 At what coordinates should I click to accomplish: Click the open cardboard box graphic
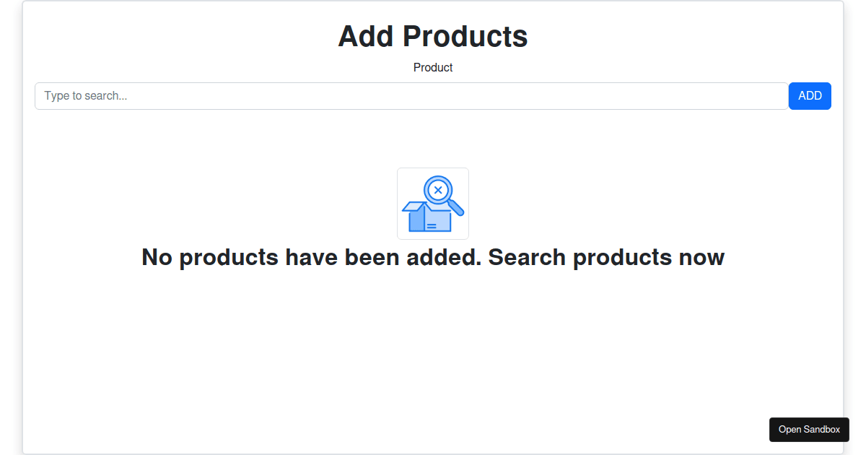point(429,219)
